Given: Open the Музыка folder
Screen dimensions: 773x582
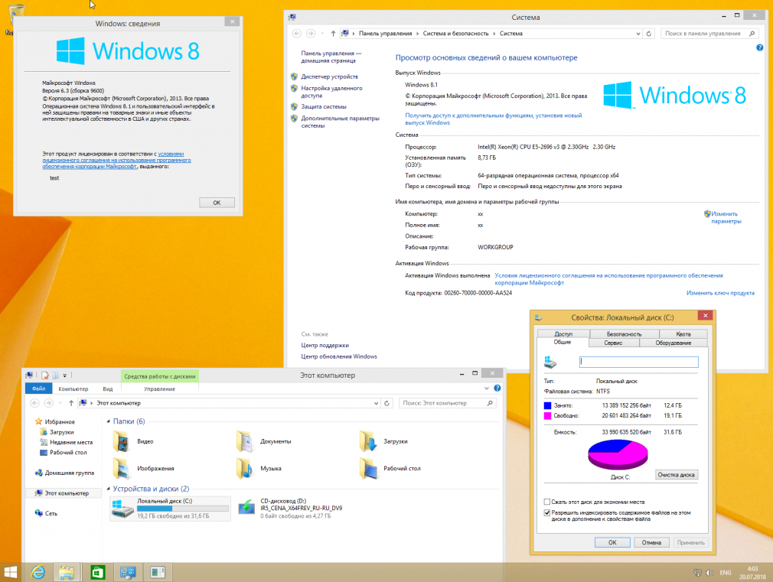Looking at the screenshot, I should (259, 468).
